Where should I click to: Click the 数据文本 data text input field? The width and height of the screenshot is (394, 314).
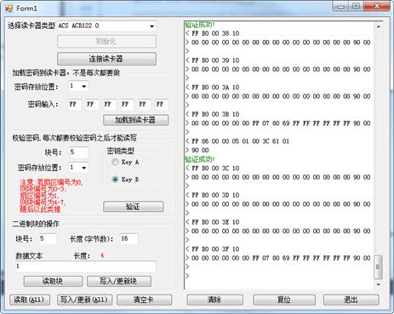point(85,266)
